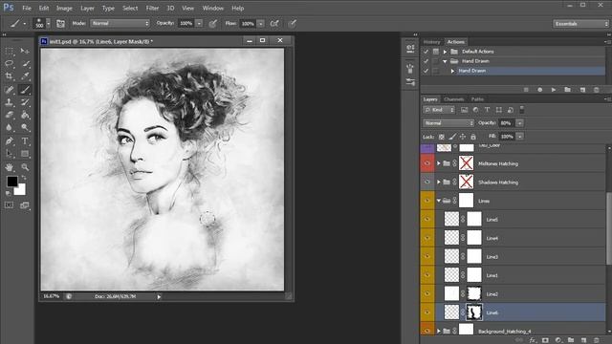Select the Path Selection tool
The width and height of the screenshot is (612, 344).
coord(10,154)
